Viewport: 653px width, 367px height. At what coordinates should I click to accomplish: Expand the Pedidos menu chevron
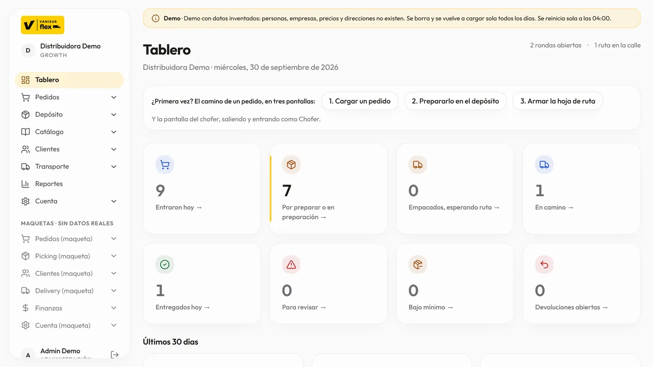pos(114,97)
